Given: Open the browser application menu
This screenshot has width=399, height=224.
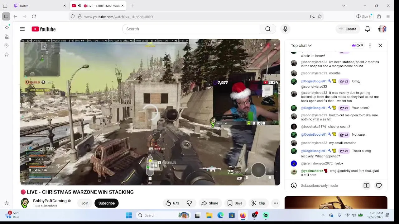Looking at the screenshot, I should pyautogui.click(x=388, y=16).
